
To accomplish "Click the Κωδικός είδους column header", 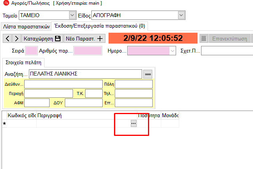I will pos(22,116).
